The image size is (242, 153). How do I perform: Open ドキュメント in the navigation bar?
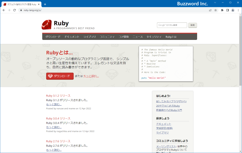(x=72, y=37)
